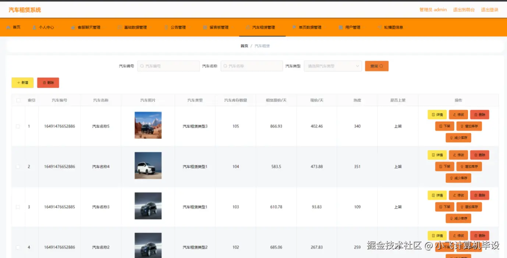
Task: Toggle the select-all header checkbox
Action: point(18,100)
